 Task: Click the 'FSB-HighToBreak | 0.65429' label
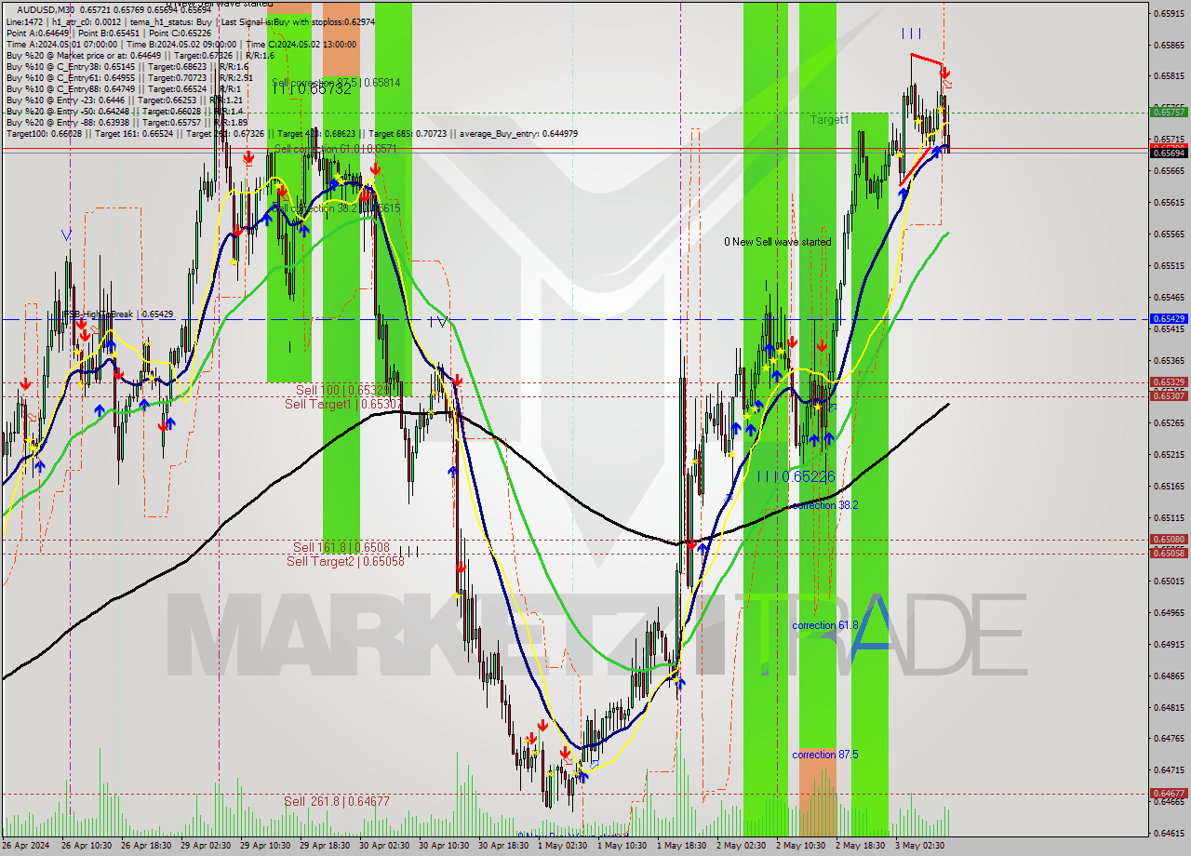click(x=118, y=314)
